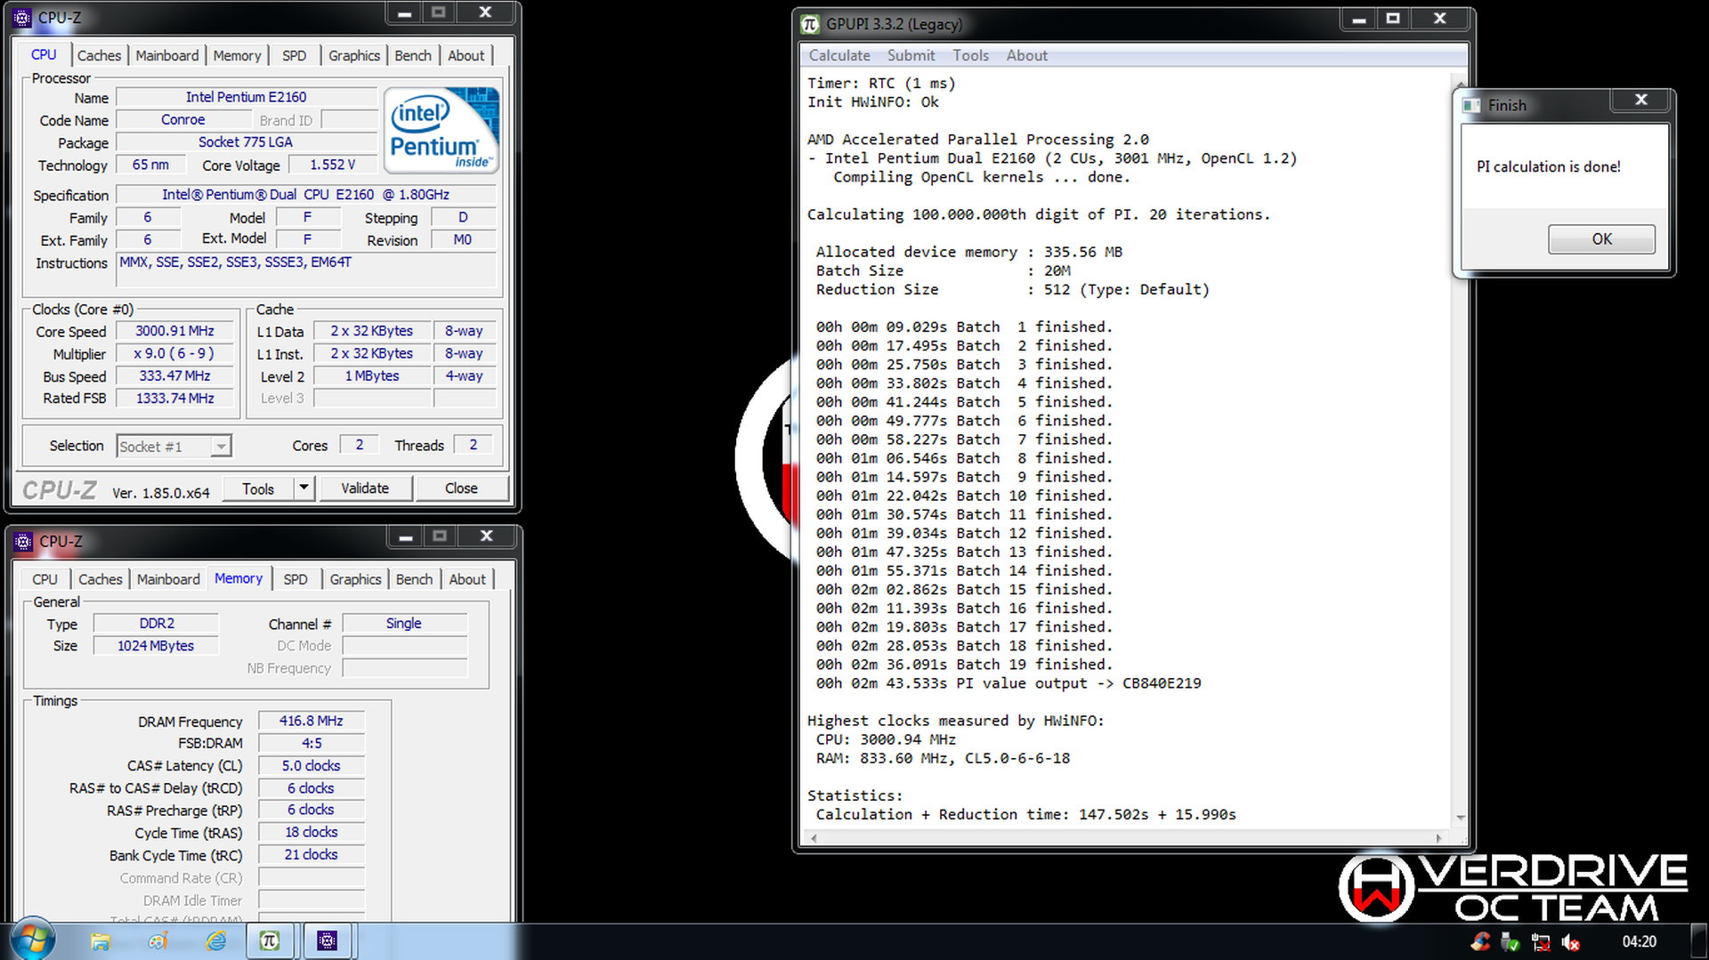Open the Calculate menu in GPUPI
The image size is (1709, 960).
[839, 55]
